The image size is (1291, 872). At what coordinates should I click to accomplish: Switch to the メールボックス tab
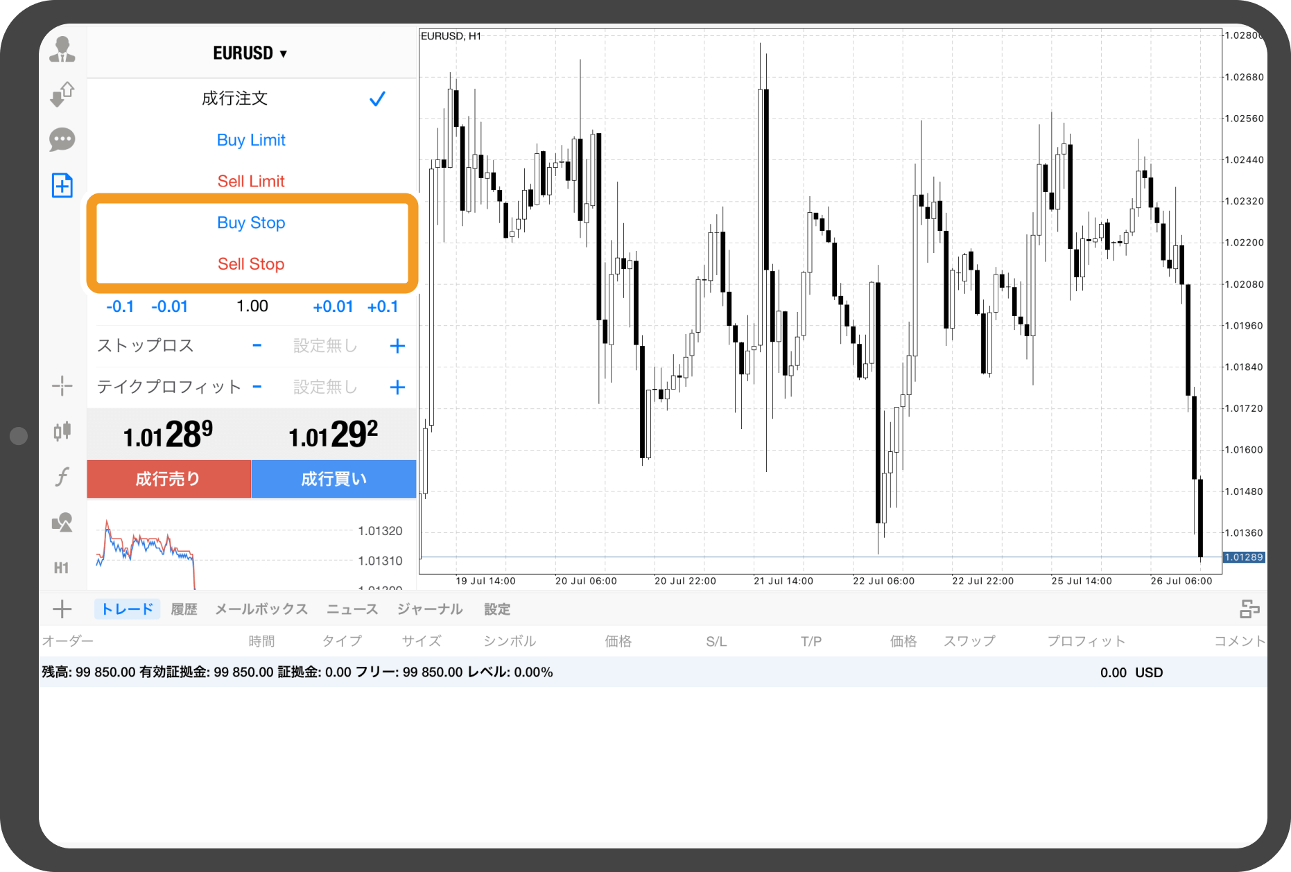[x=261, y=609]
